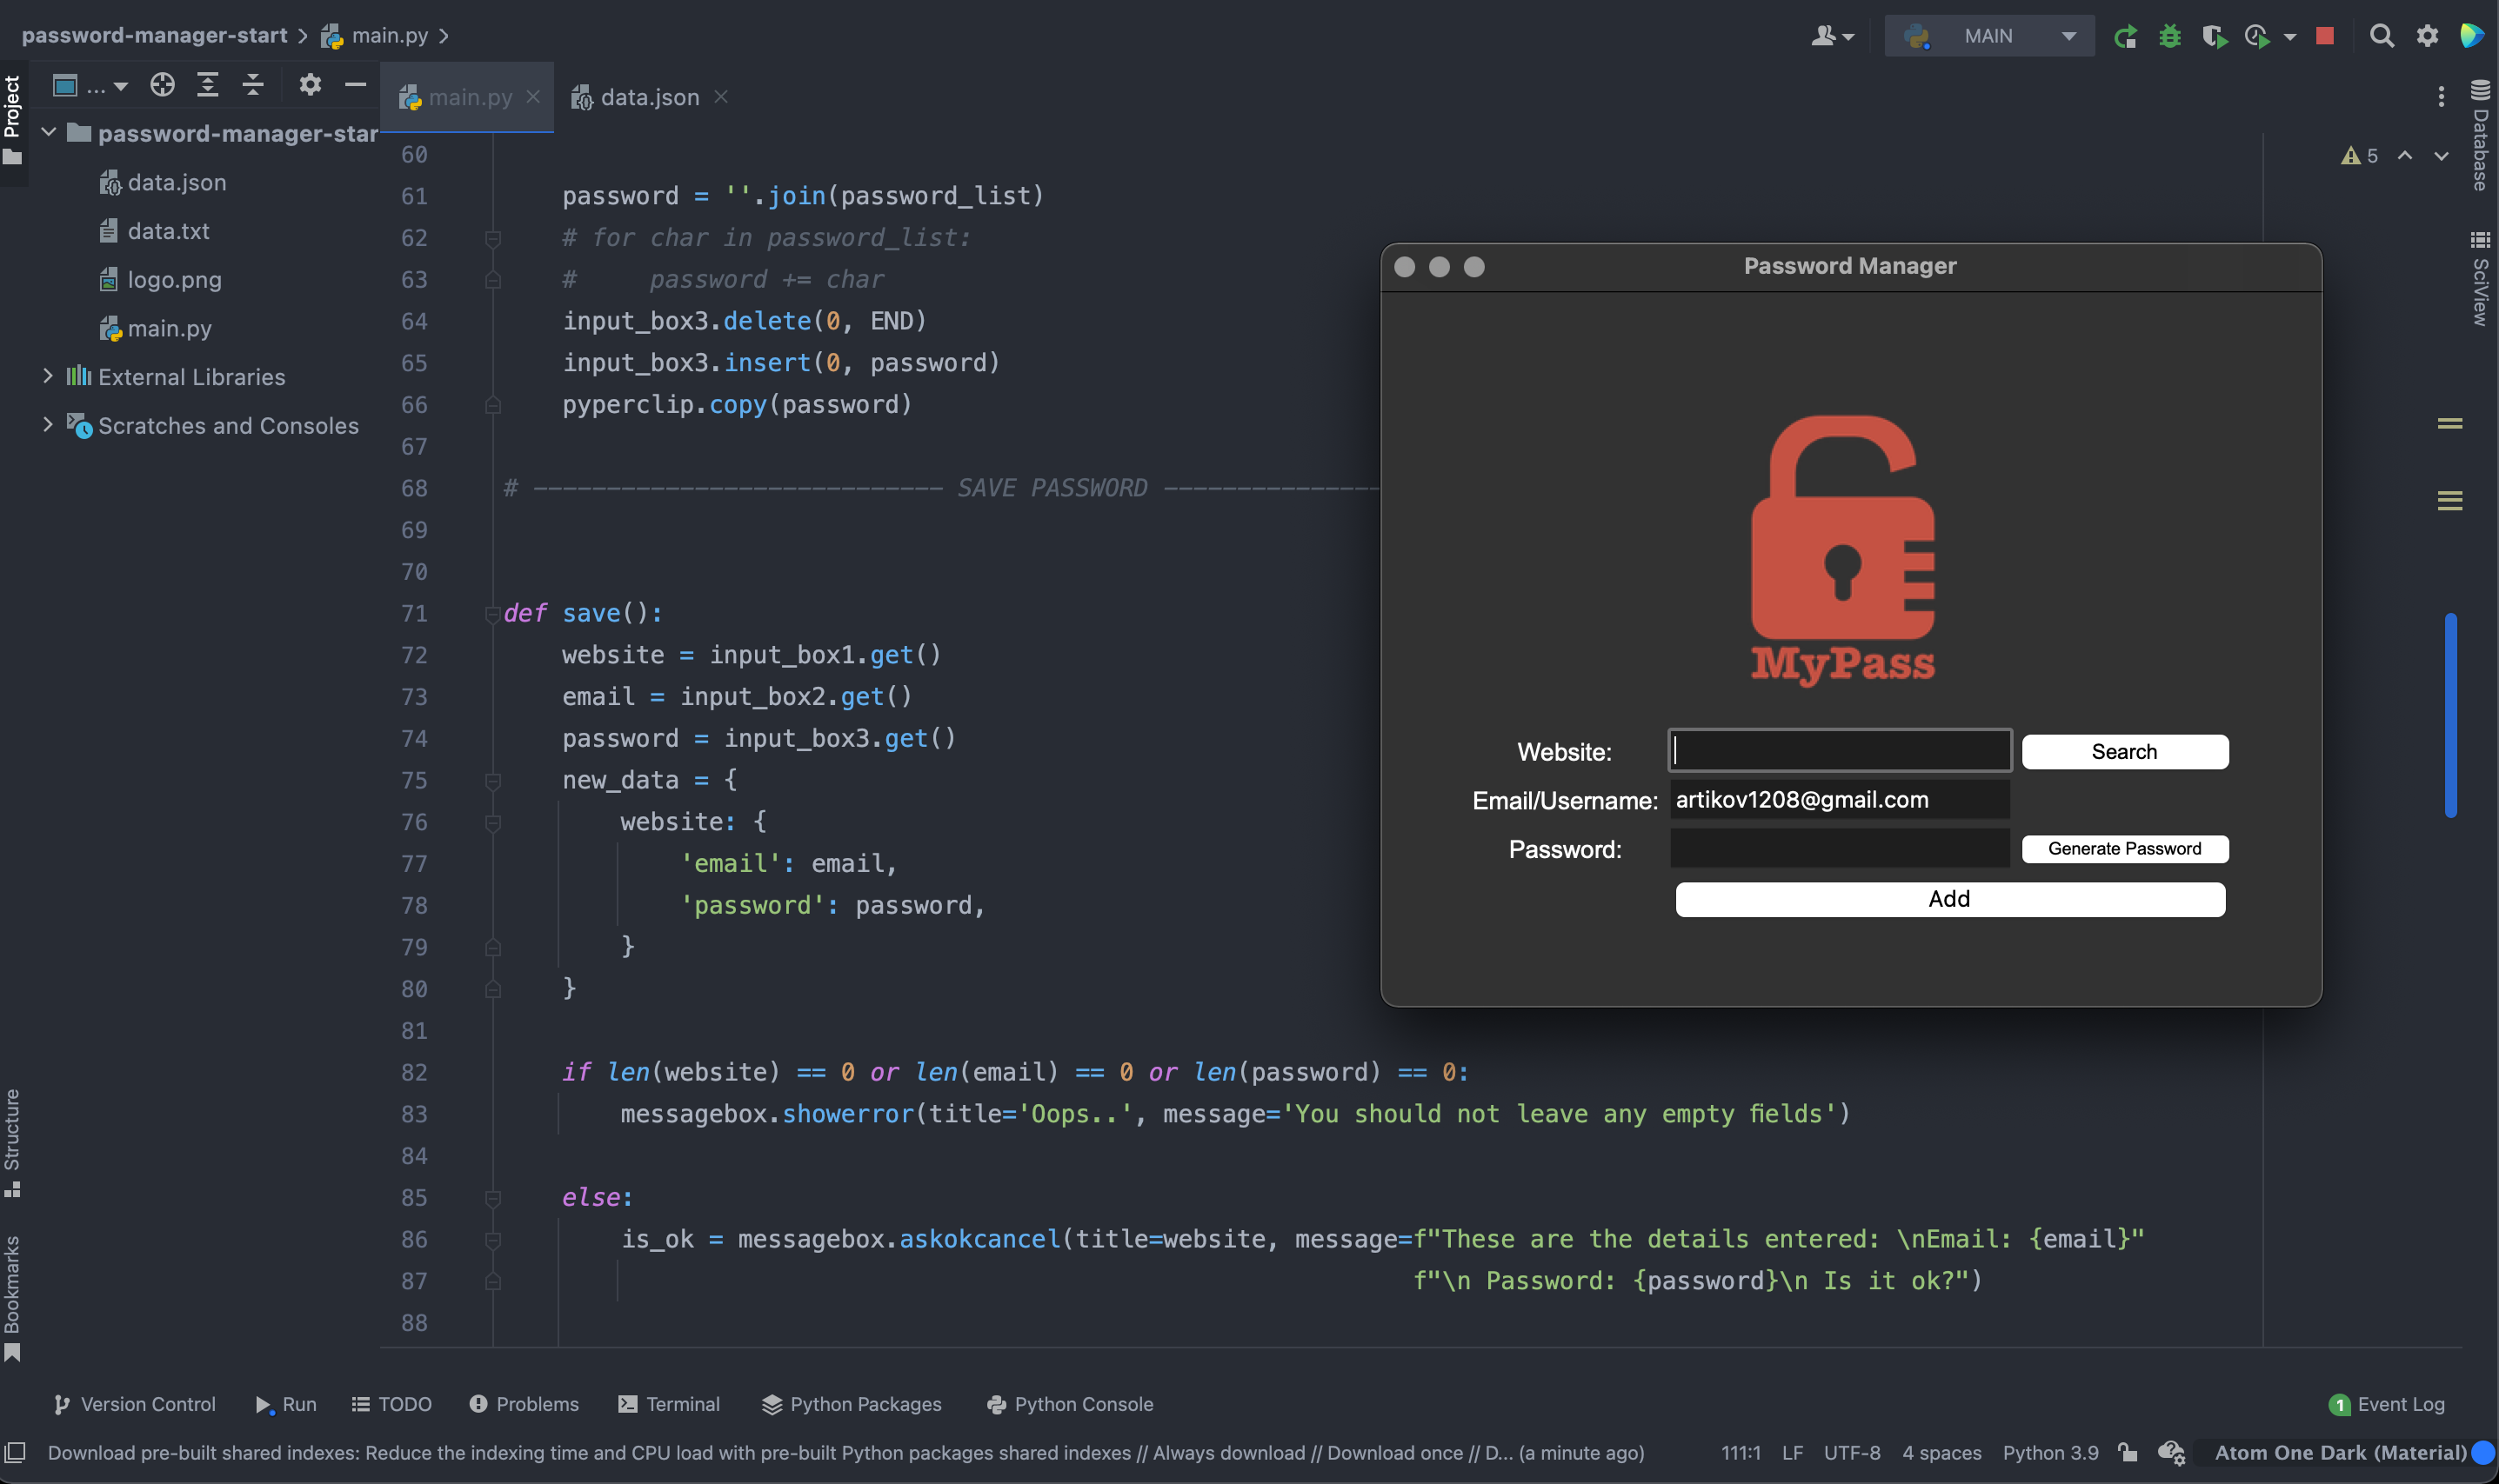
Task: Fold the website dict at line 76
Action: 492,823
